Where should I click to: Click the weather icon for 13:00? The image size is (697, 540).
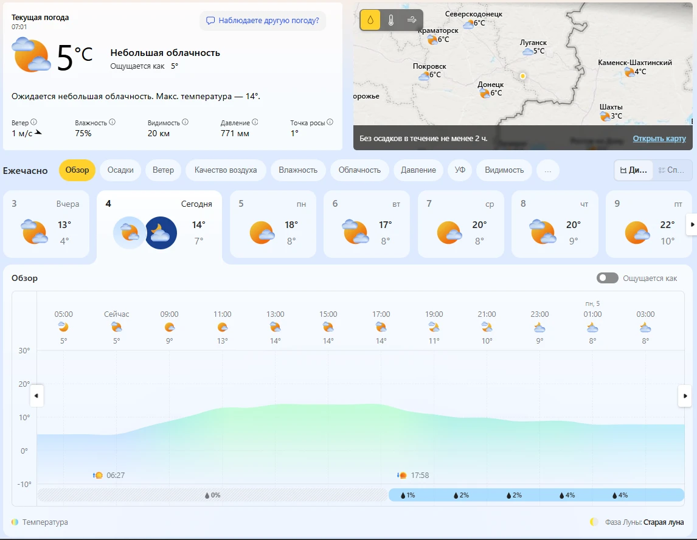tap(275, 328)
